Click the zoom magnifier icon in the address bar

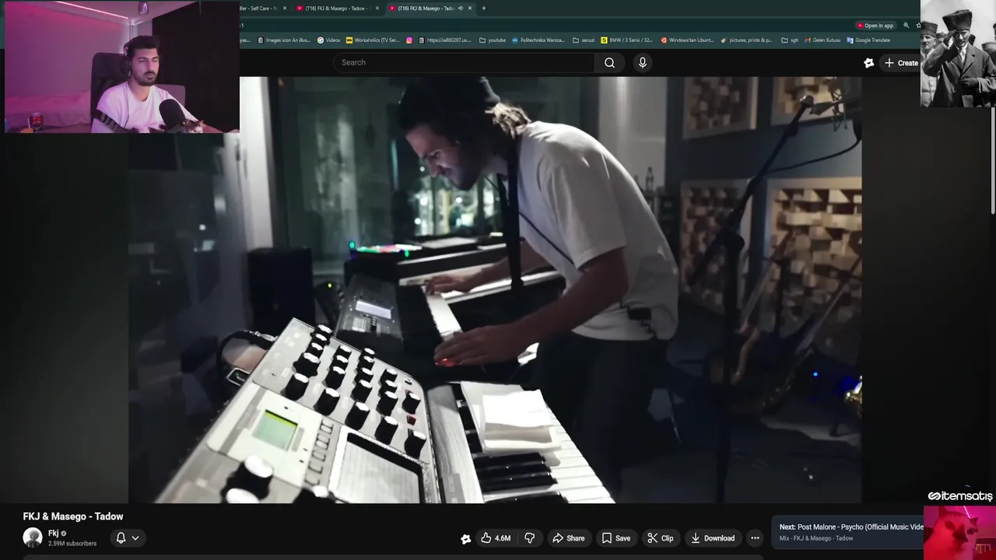pyautogui.click(x=906, y=26)
